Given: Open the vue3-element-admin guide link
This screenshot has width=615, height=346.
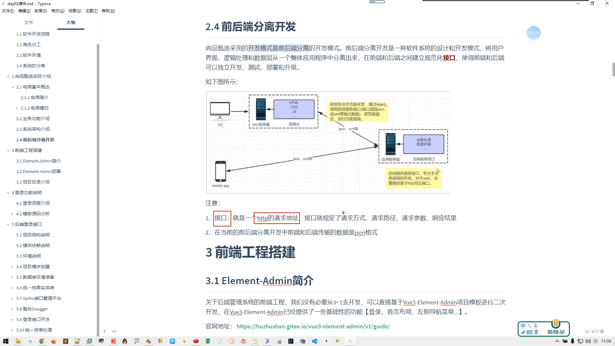Looking at the screenshot, I should [313, 326].
